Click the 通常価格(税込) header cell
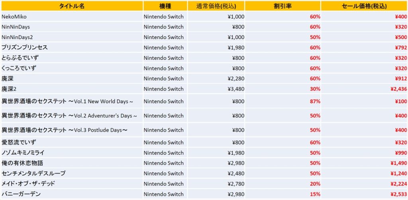 point(216,6)
